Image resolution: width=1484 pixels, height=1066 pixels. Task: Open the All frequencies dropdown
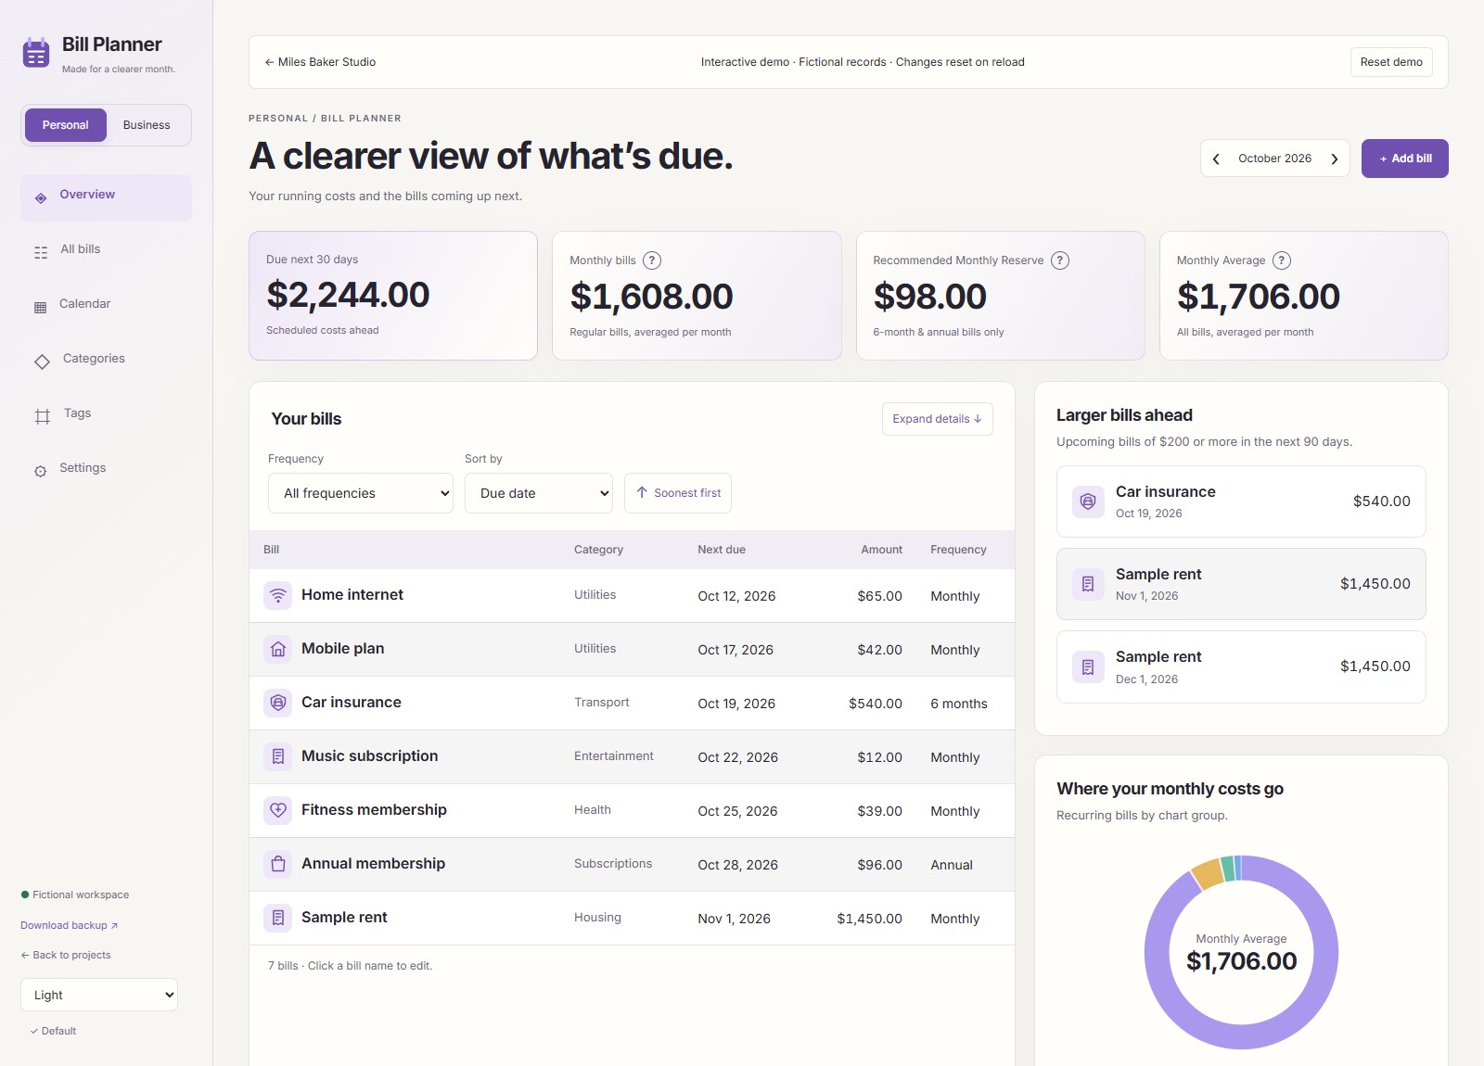(361, 493)
